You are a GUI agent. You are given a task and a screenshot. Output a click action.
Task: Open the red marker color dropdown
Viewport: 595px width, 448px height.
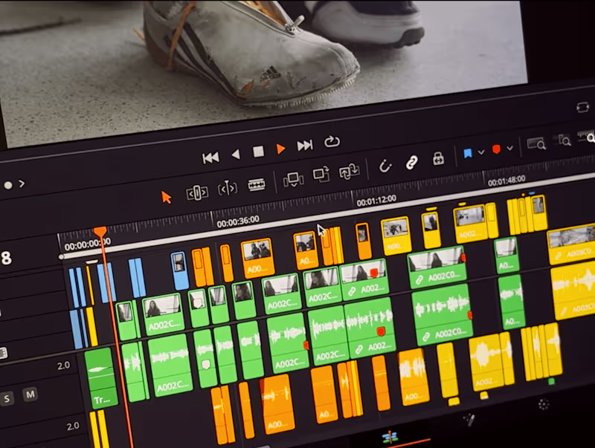coord(509,148)
